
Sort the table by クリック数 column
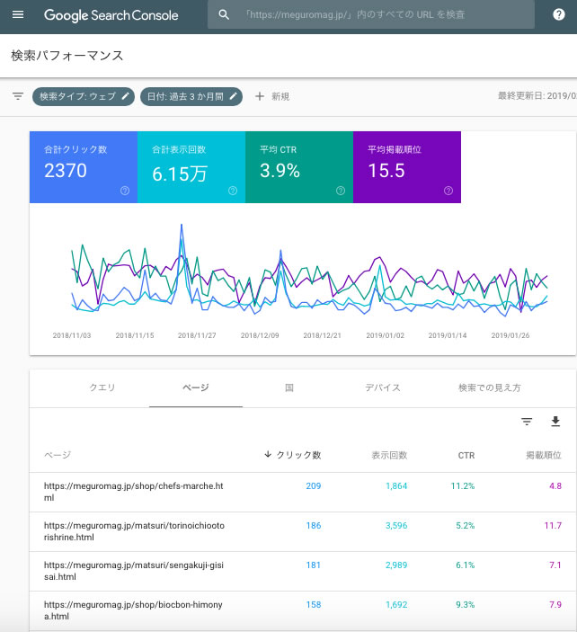click(292, 455)
